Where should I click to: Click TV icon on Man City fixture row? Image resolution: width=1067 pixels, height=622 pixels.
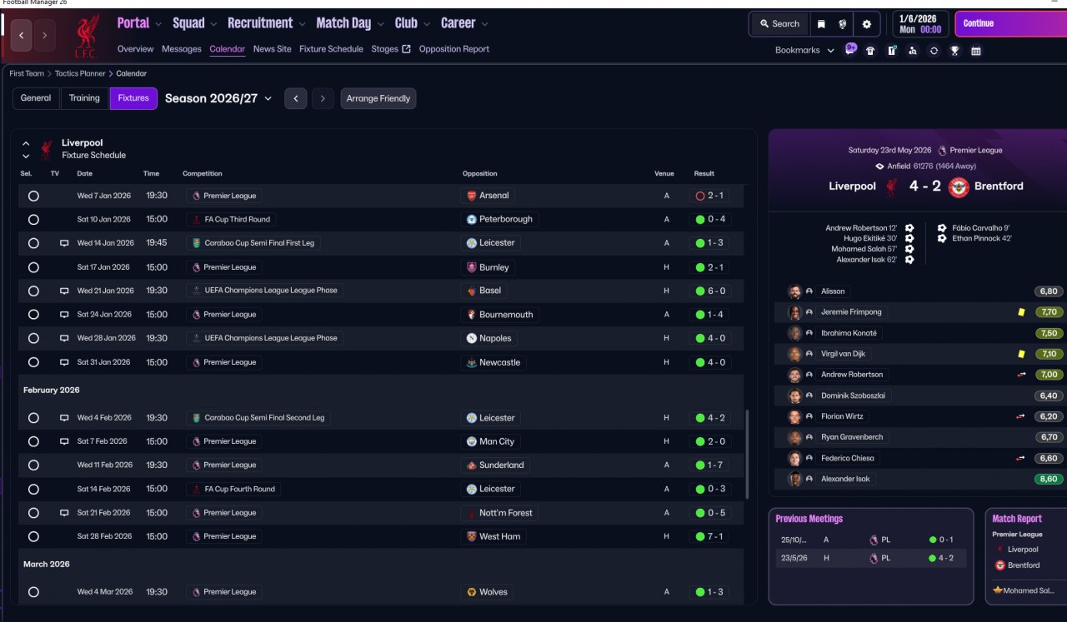coord(64,441)
